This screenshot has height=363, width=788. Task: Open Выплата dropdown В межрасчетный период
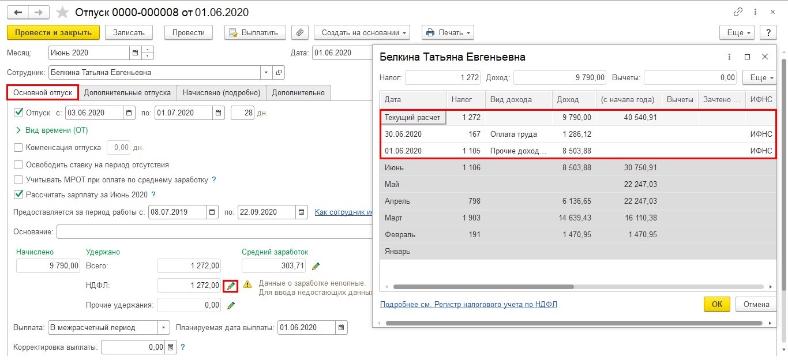(164, 327)
